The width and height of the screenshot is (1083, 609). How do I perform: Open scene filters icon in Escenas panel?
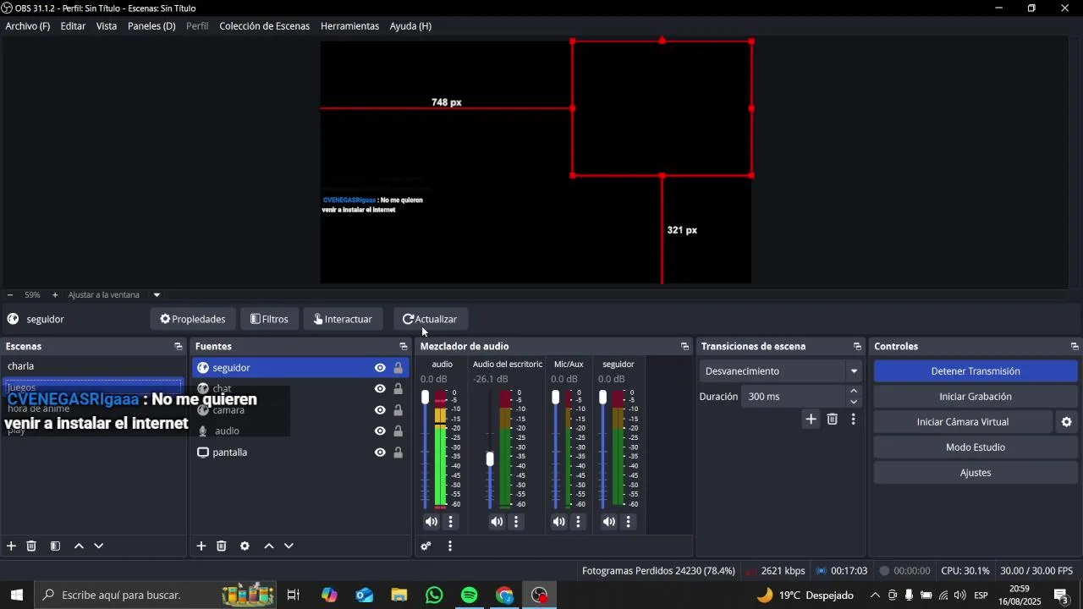(x=55, y=546)
